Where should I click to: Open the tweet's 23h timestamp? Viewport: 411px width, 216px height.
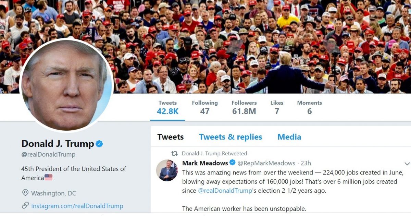[306, 163]
